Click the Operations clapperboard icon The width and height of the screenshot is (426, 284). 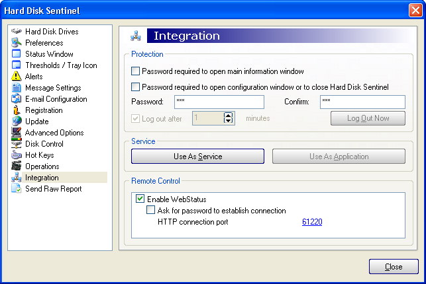(x=17, y=166)
